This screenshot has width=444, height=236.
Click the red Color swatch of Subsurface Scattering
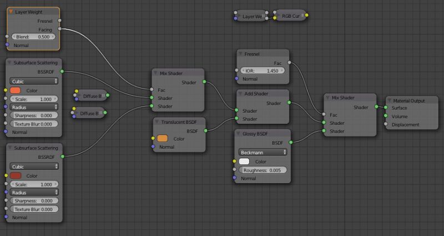point(16,175)
